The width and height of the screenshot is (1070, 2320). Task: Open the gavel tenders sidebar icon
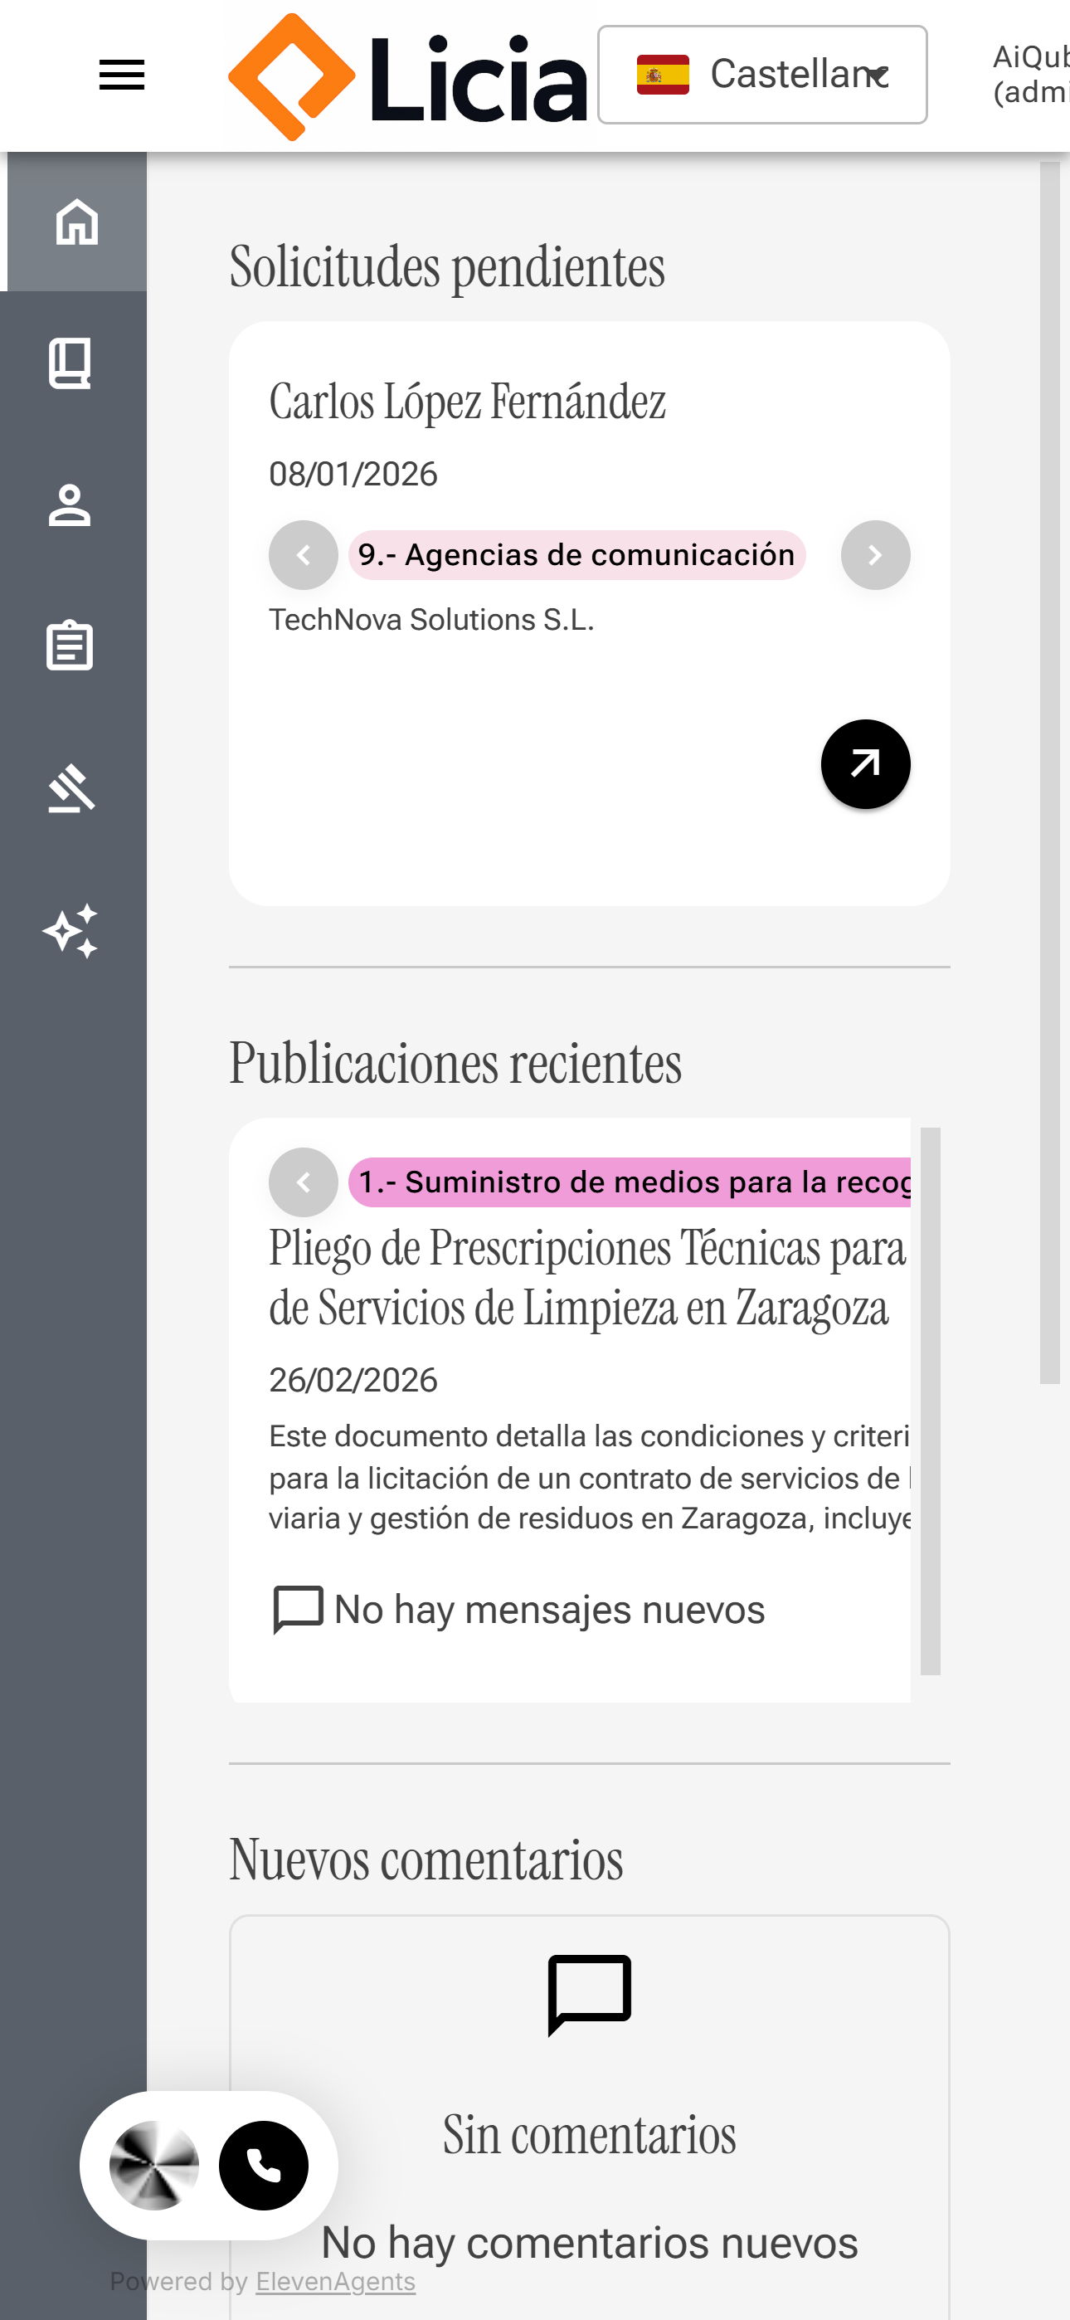71,789
